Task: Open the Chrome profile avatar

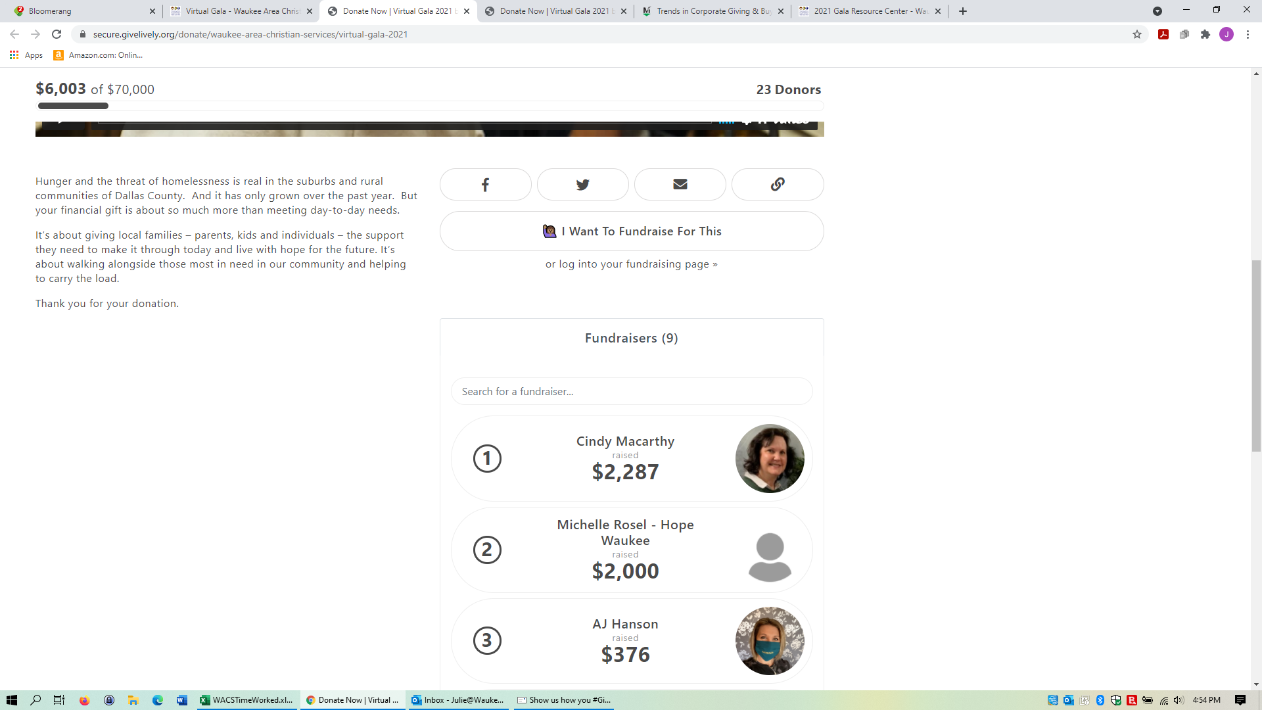Action: 1227,35
